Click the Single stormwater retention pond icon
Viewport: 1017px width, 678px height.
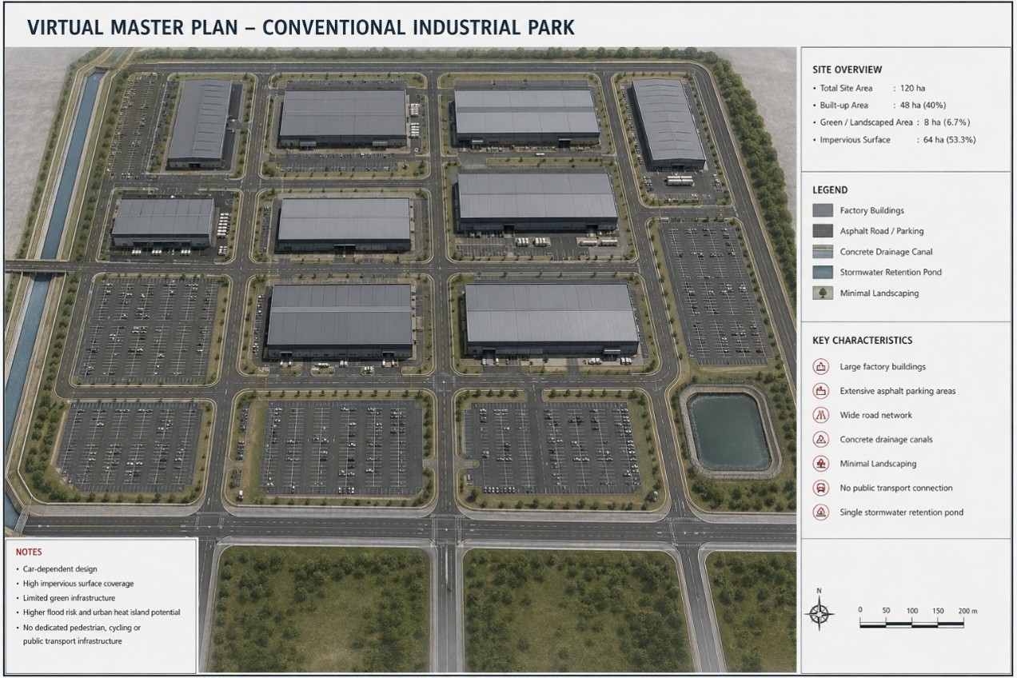click(x=820, y=512)
